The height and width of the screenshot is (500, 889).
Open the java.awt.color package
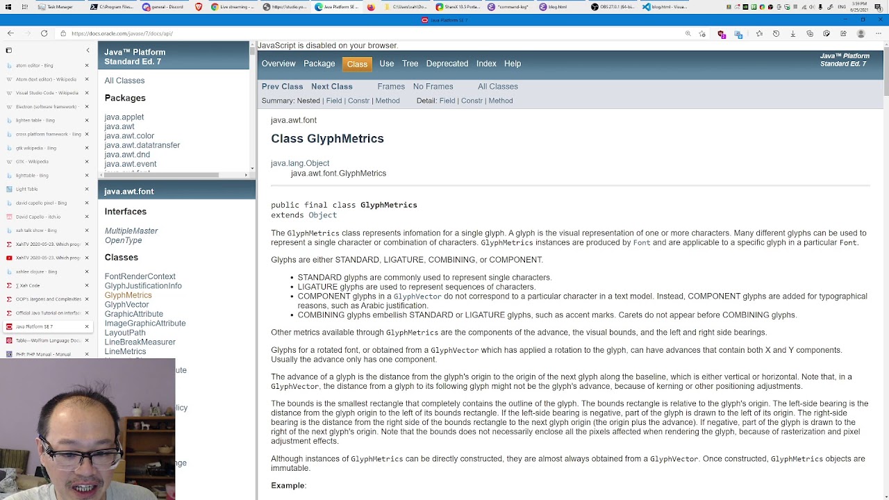tap(130, 136)
